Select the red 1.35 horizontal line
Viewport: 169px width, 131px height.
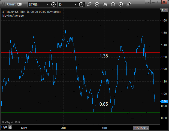pyautogui.click(x=80, y=52)
